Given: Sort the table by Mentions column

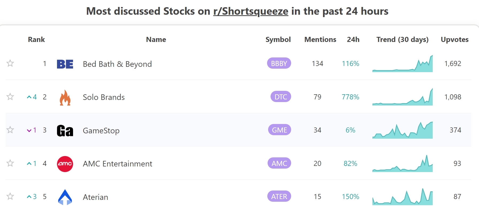Looking at the screenshot, I should pos(320,40).
